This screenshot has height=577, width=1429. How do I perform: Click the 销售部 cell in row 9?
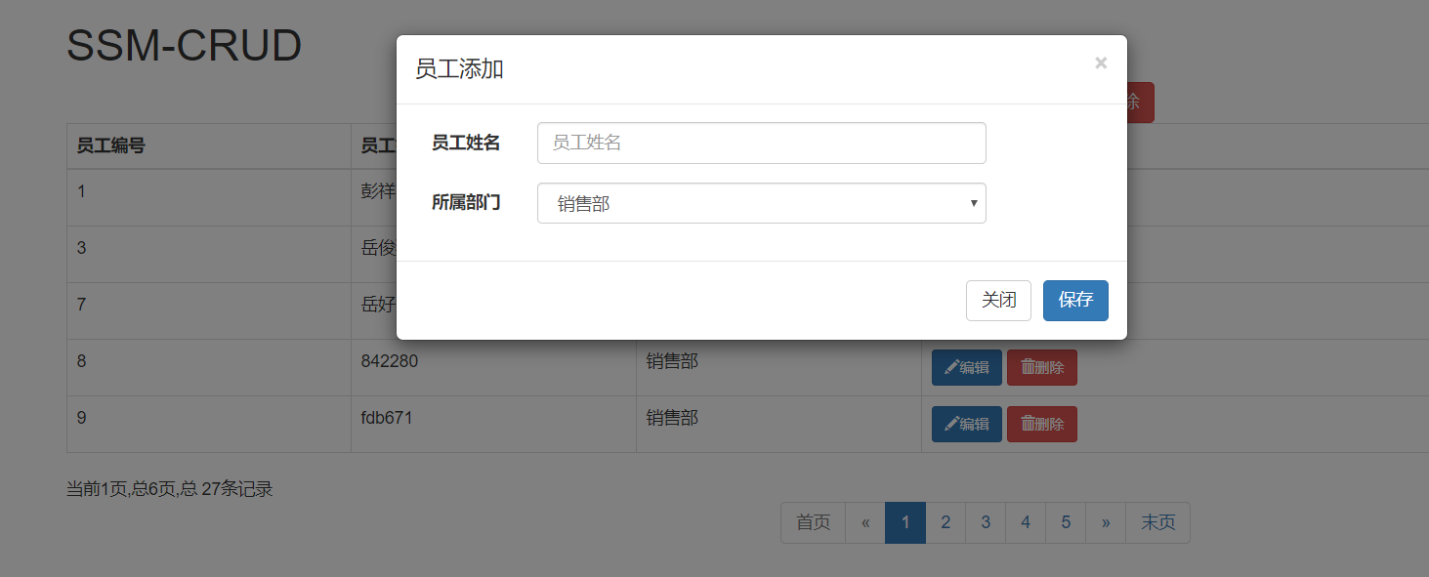pyautogui.click(x=778, y=425)
